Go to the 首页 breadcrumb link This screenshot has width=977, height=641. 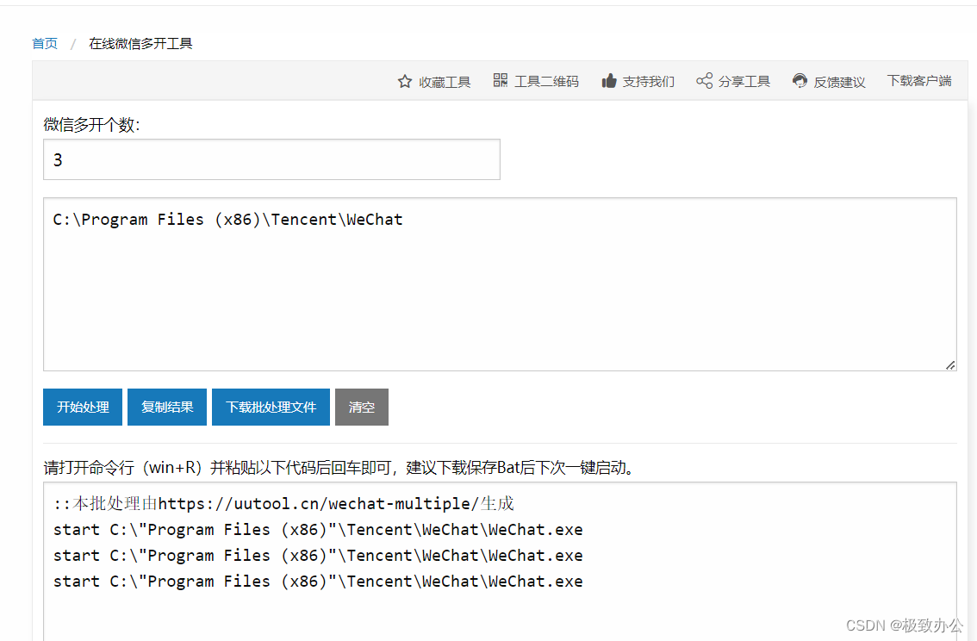45,44
